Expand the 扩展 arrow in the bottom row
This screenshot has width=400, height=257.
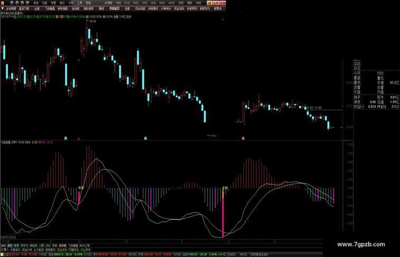pos(5,250)
